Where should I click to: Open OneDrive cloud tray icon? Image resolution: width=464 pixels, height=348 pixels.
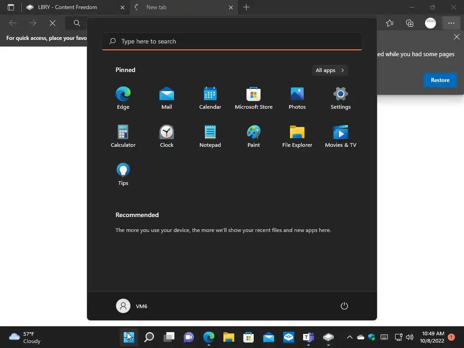(361, 337)
